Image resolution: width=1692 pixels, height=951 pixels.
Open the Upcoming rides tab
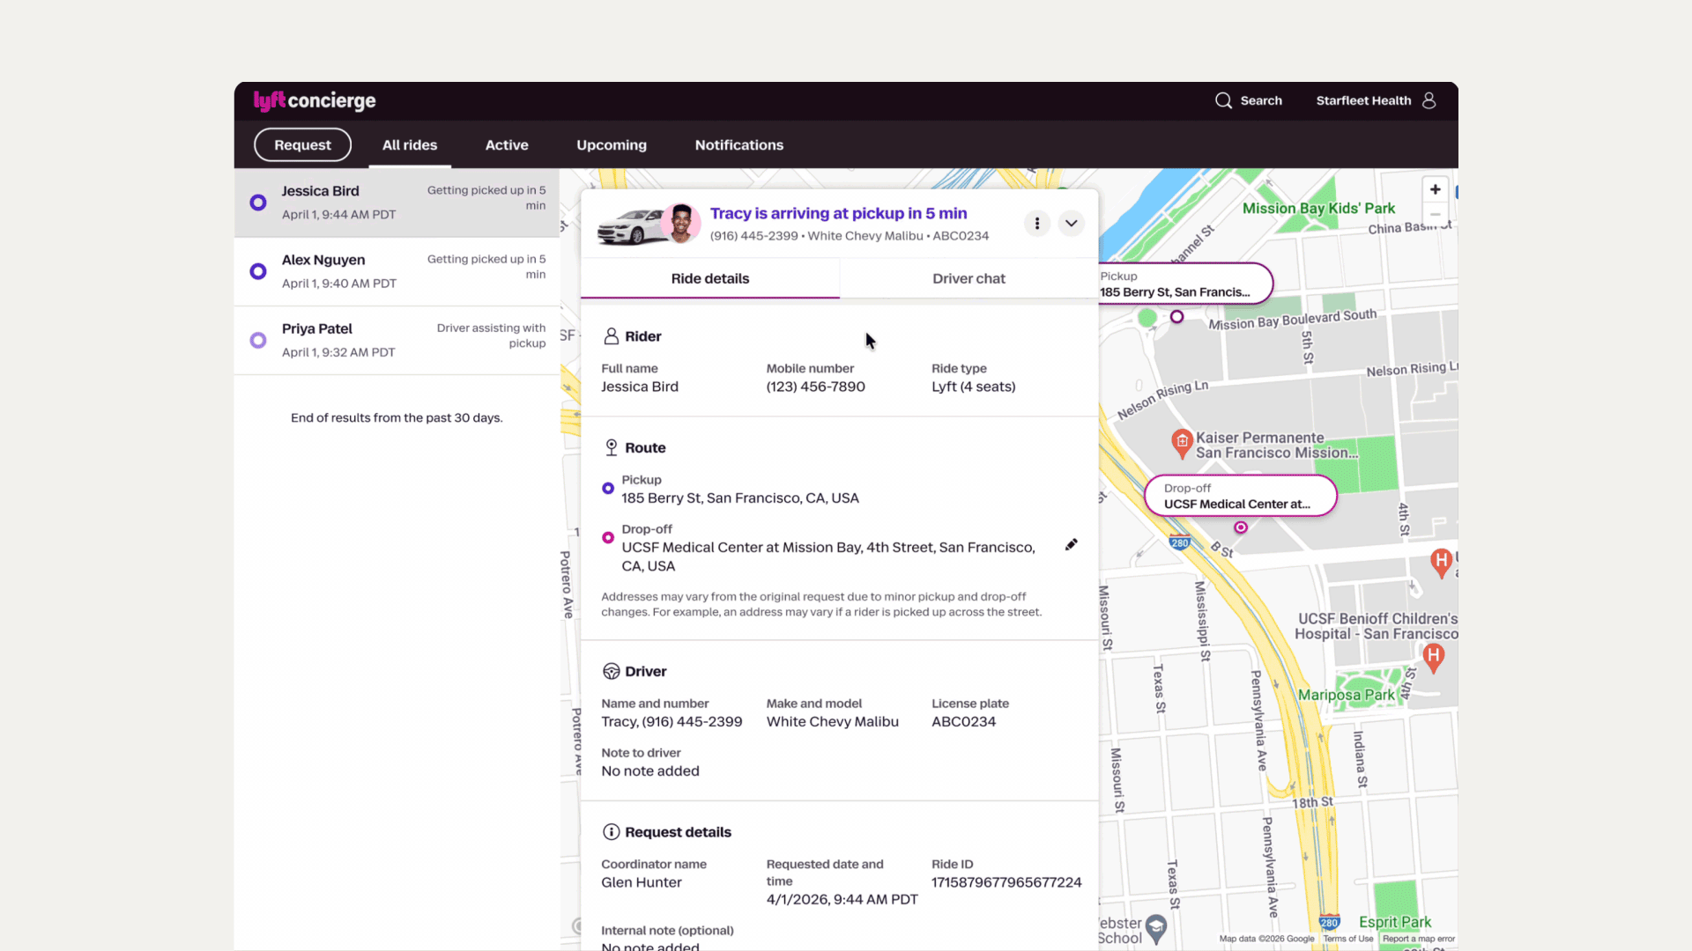[611, 145]
